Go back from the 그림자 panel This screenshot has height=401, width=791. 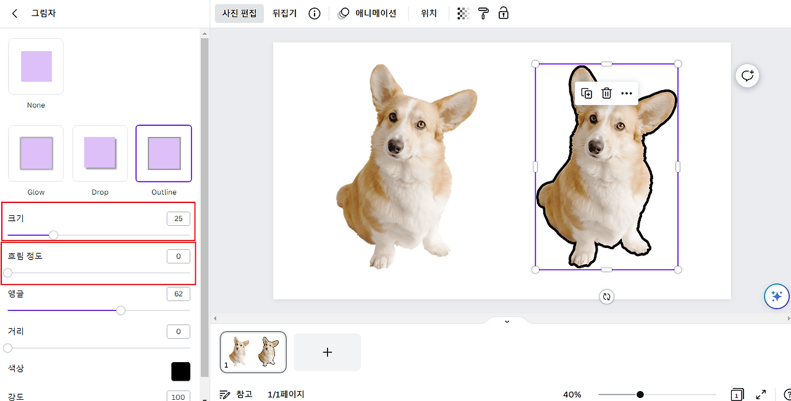[15, 13]
